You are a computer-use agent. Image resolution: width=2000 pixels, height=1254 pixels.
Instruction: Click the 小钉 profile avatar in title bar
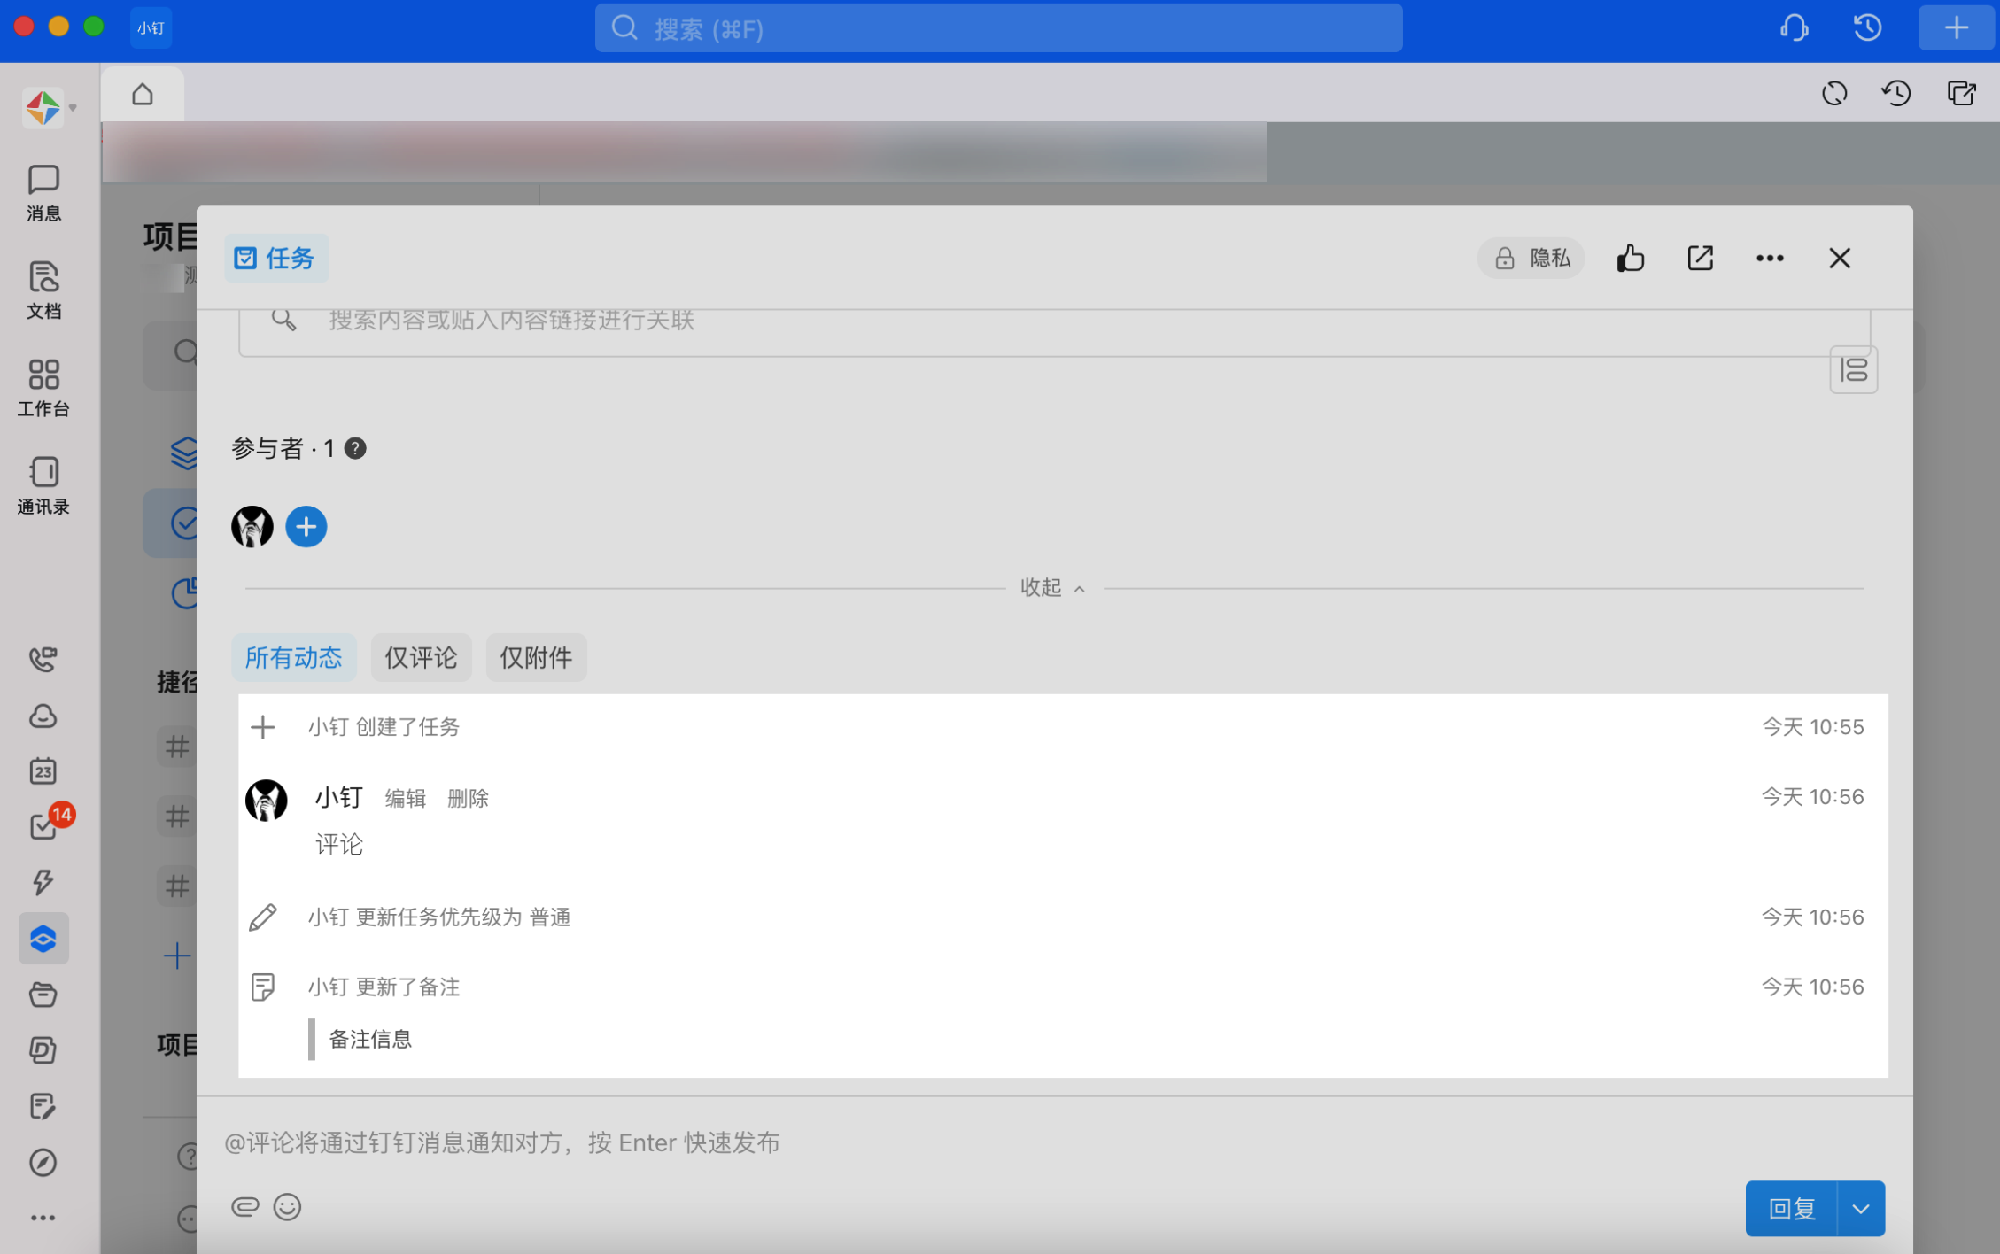[x=151, y=27]
